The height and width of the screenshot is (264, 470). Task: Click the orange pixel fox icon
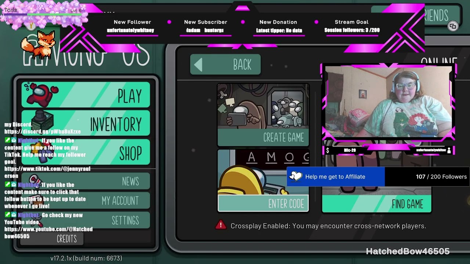click(39, 45)
